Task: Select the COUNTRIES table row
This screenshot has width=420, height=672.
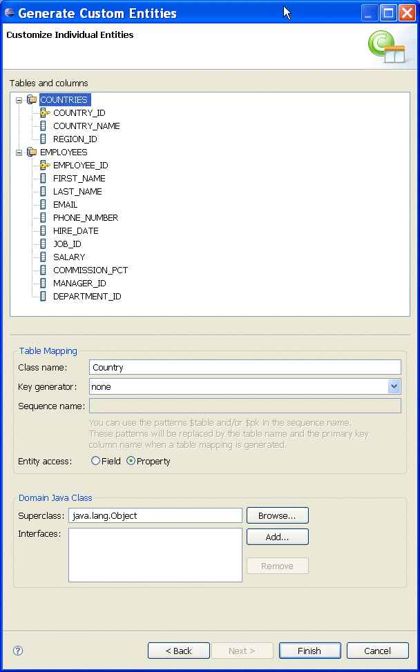Action: pyautogui.click(x=65, y=100)
